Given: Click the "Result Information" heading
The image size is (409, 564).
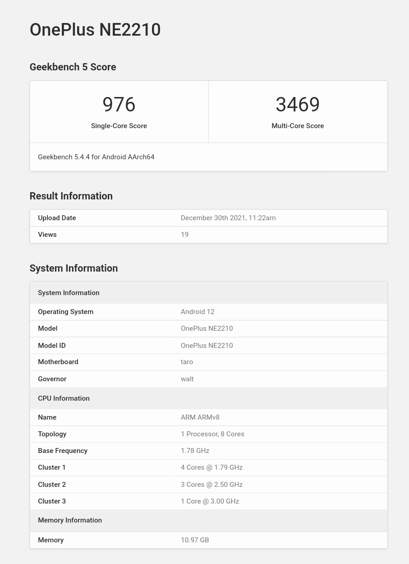Looking at the screenshot, I should 71,196.
